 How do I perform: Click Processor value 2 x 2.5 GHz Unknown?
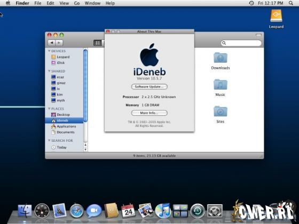[x=159, y=97]
